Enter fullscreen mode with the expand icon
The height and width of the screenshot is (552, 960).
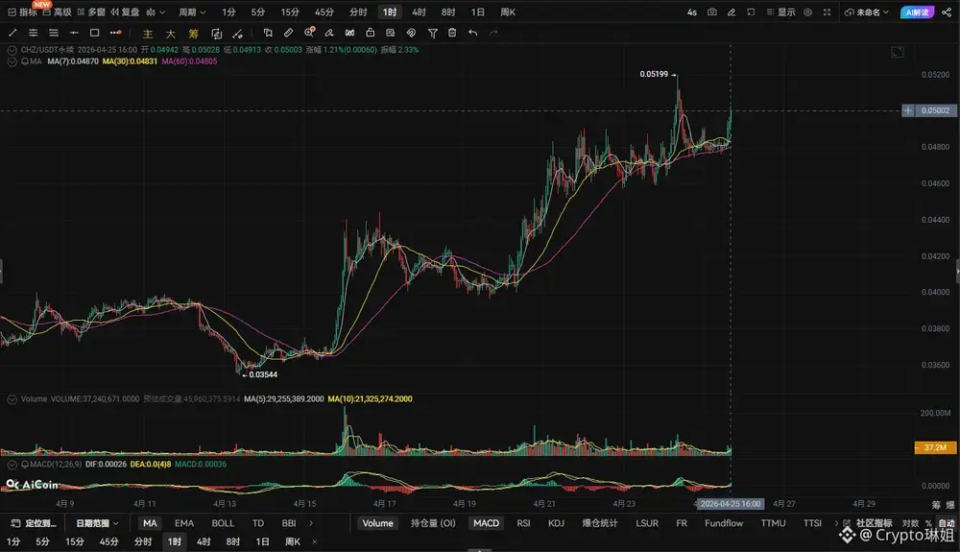tap(828, 12)
